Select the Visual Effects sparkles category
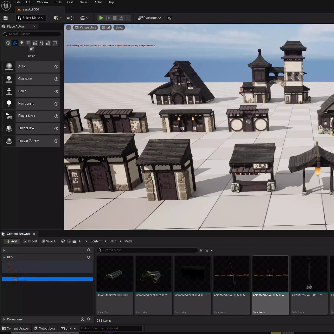This screenshot has width=334, height=334. (42, 43)
